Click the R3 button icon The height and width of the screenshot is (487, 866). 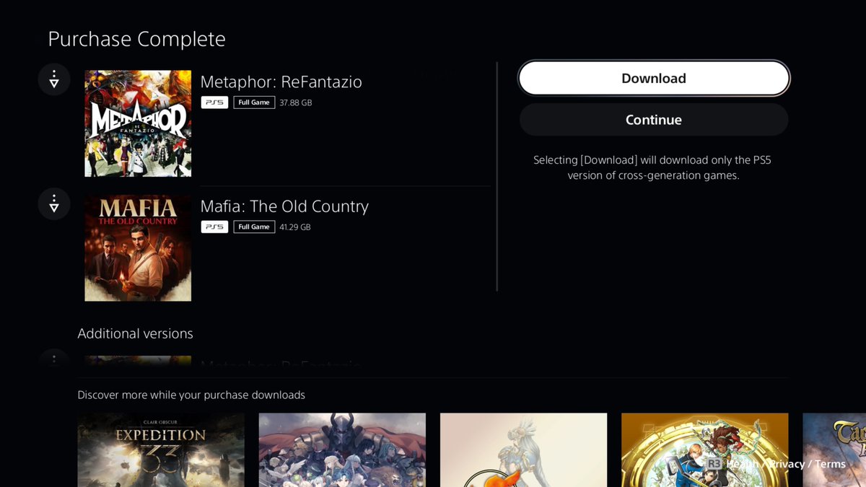714,463
